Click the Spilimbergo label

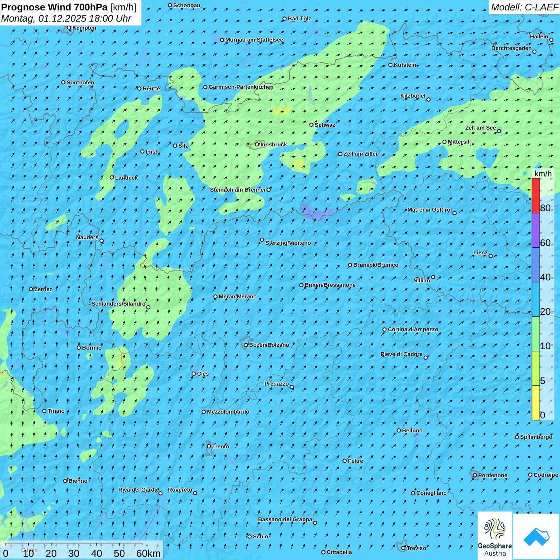536,437
